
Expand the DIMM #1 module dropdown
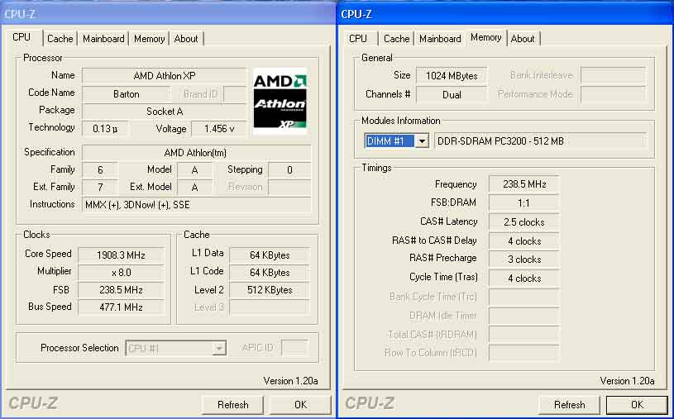(x=422, y=141)
